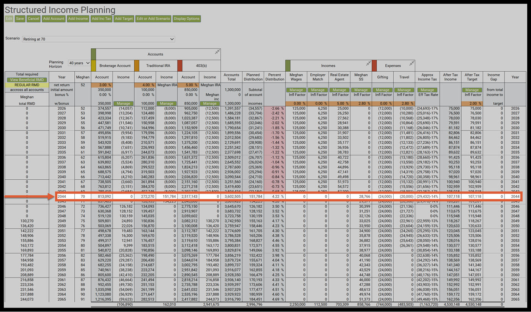Click Manage under Traditional IRA Income
Image resolution: width=531 pixels, height=312 pixels.
(167, 103)
